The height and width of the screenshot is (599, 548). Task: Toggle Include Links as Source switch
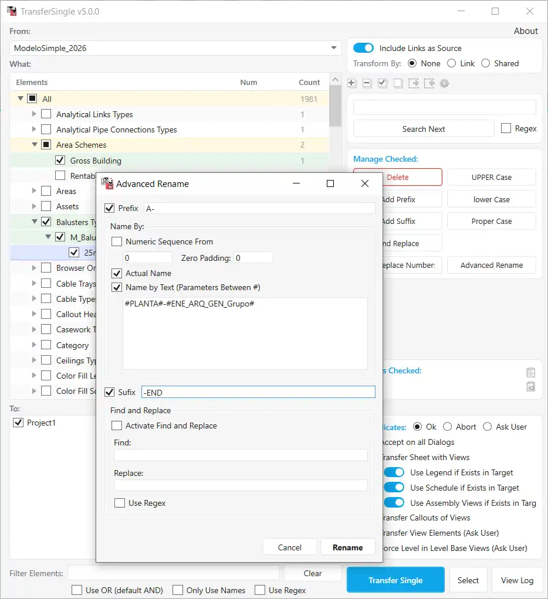click(363, 48)
